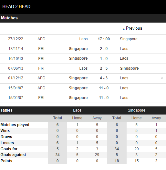This screenshot has width=166, height=170.
Task: Click the Tables section header
Action: click(x=6, y=110)
